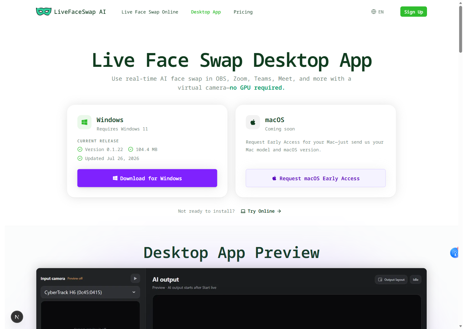Click the blue floating accessibility icon
Screen dimensions: 463x329
454,253
